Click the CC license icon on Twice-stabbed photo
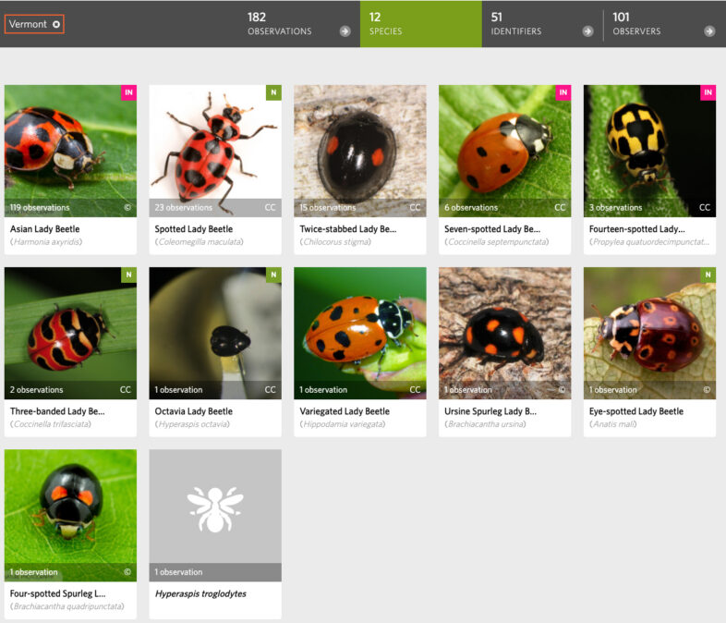726x623 pixels. [x=415, y=208]
